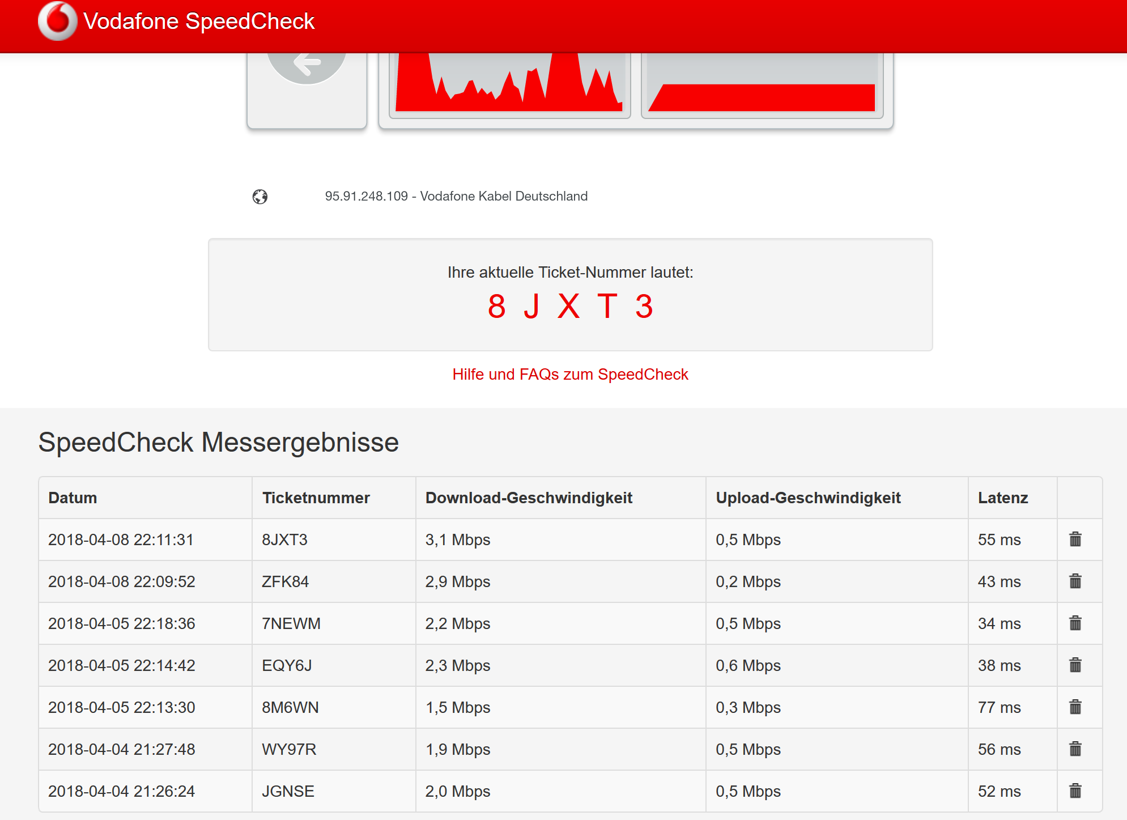
Task: Click the 3,1 Mbps download value
Action: (x=458, y=539)
